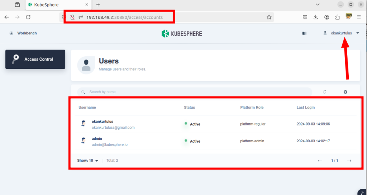Click the okankurtulus row avatar icon
Image resolution: width=367 pixels, height=195 pixels.
[x=83, y=123]
